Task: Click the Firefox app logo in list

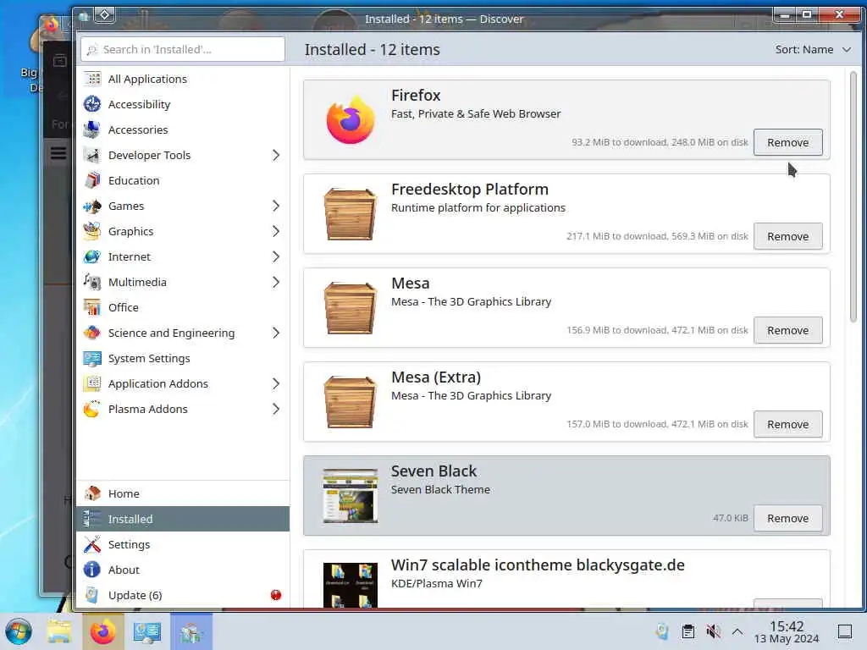Action: (351, 120)
